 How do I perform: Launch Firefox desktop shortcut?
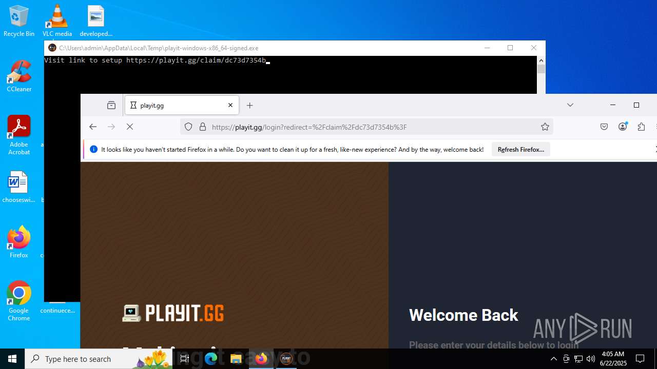19,242
